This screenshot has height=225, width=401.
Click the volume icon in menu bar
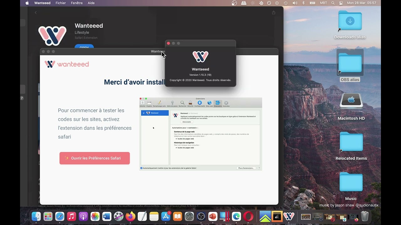pyautogui.click(x=295, y=3)
